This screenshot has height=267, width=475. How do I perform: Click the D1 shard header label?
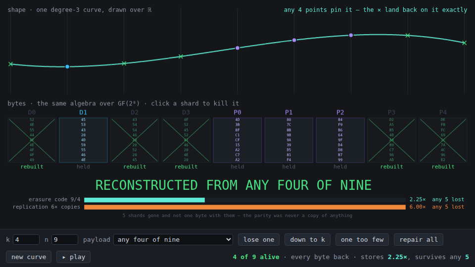pyautogui.click(x=83, y=112)
